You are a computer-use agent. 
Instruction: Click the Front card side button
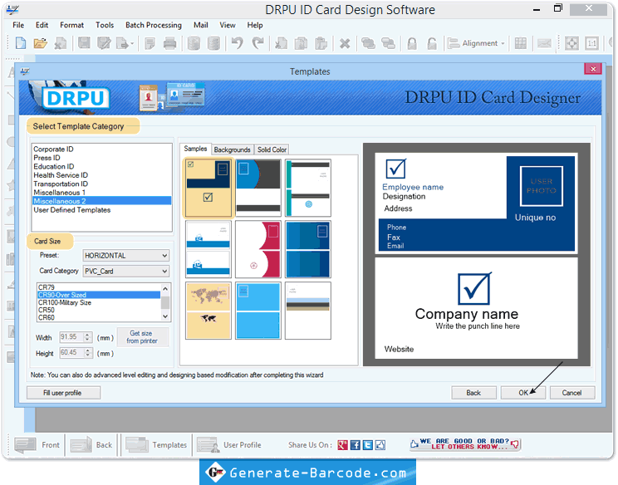[37, 445]
